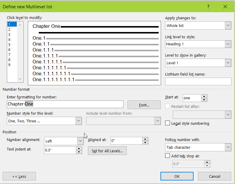
Task: Open the Follow number with dropdown
Action: [228, 147]
